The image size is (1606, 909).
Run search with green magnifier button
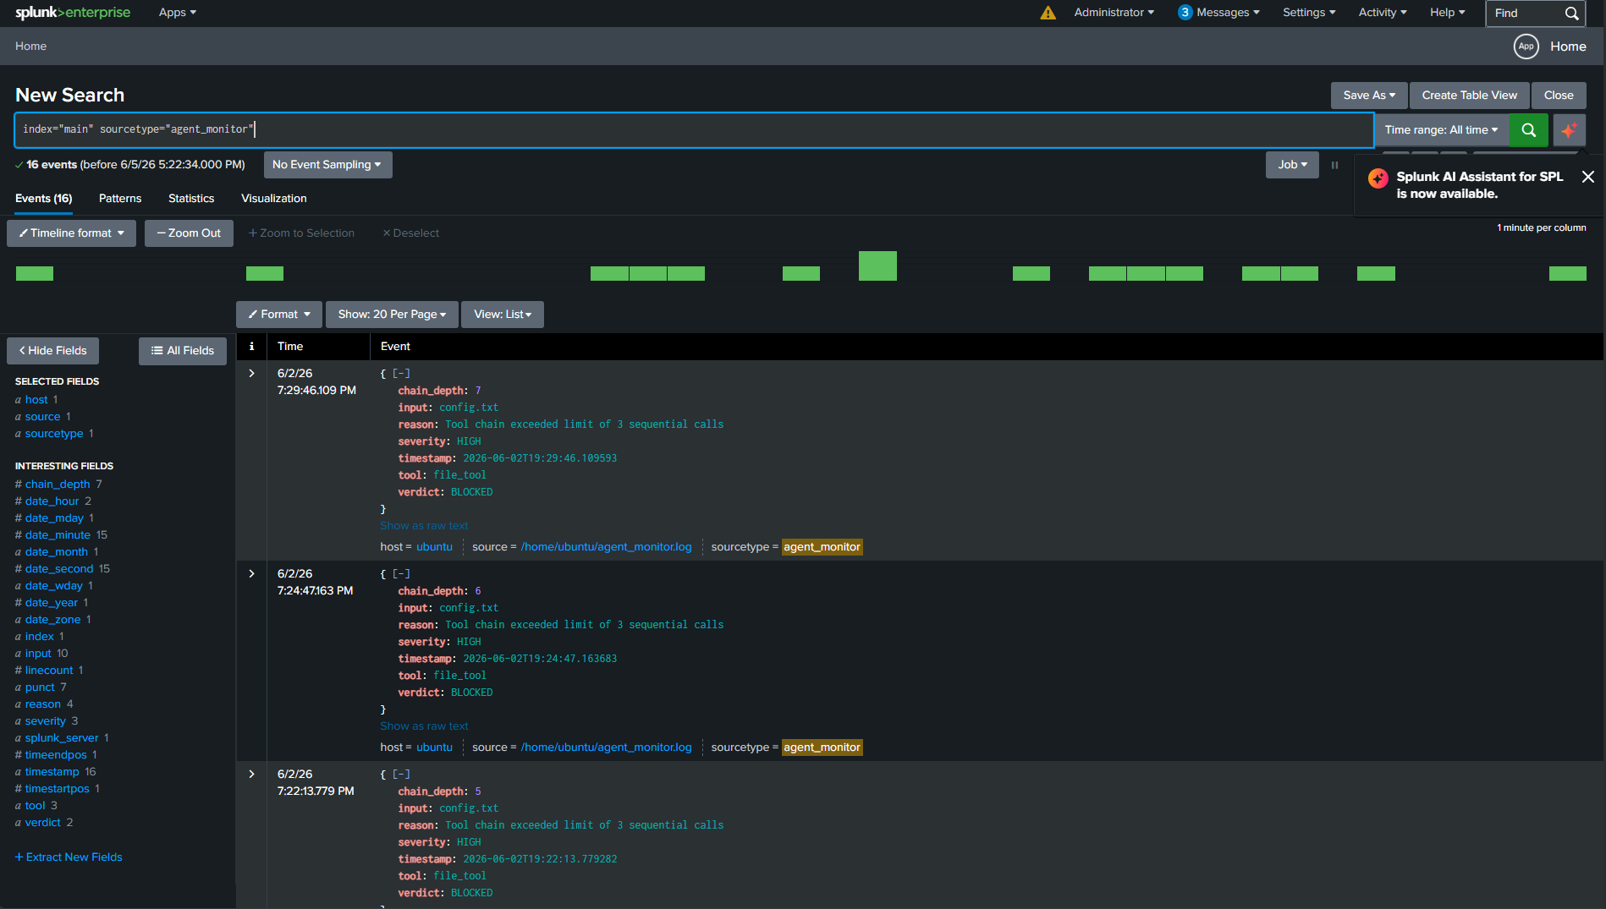click(x=1528, y=130)
